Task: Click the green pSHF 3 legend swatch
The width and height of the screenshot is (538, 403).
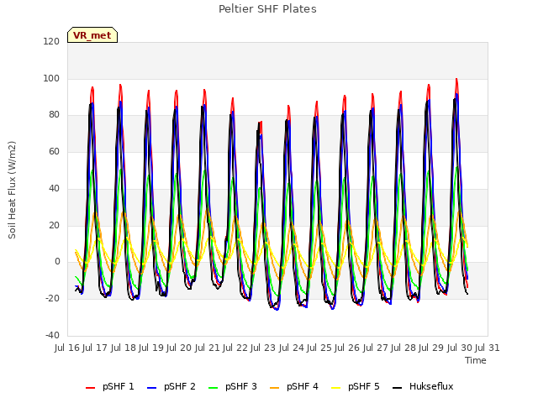Action: coord(213,388)
